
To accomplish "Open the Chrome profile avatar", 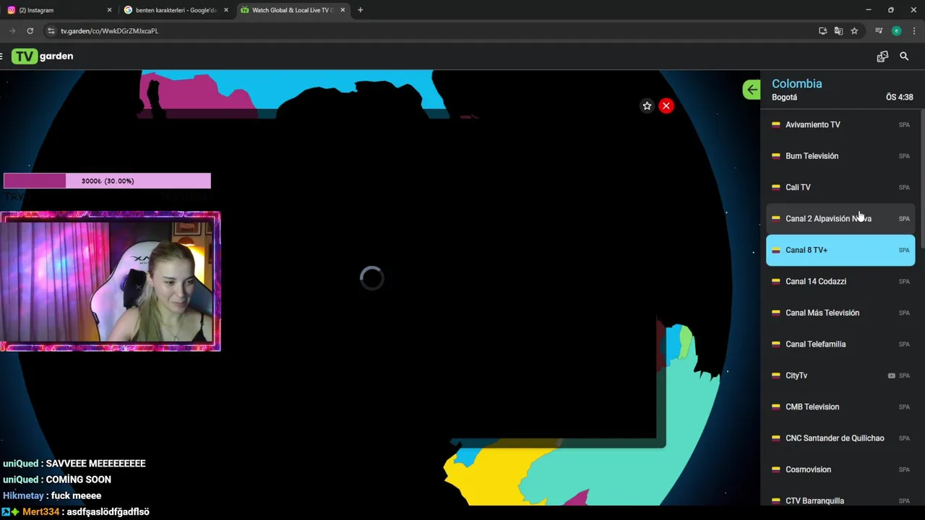I will point(896,31).
